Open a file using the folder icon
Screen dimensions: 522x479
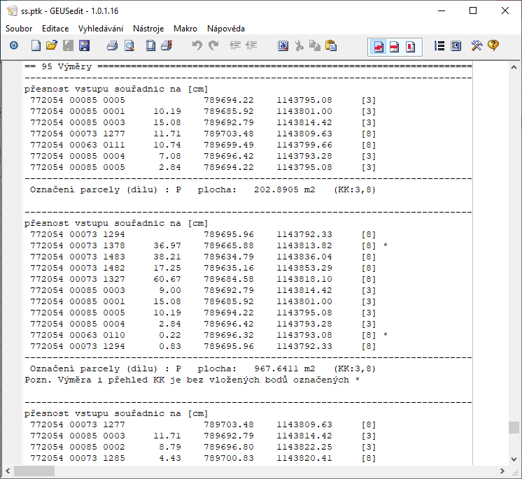click(51, 46)
